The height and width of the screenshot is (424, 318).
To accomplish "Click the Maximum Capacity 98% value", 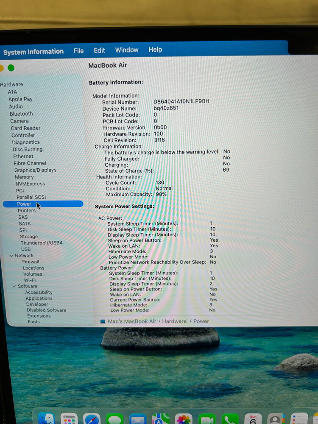I will 161,194.
